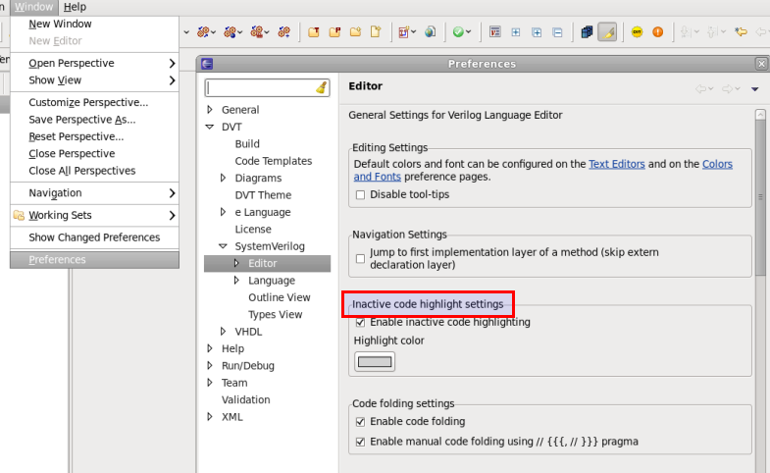The width and height of the screenshot is (770, 473).
Task: Click the yellow highlighter toolbar icon
Action: pos(607,32)
